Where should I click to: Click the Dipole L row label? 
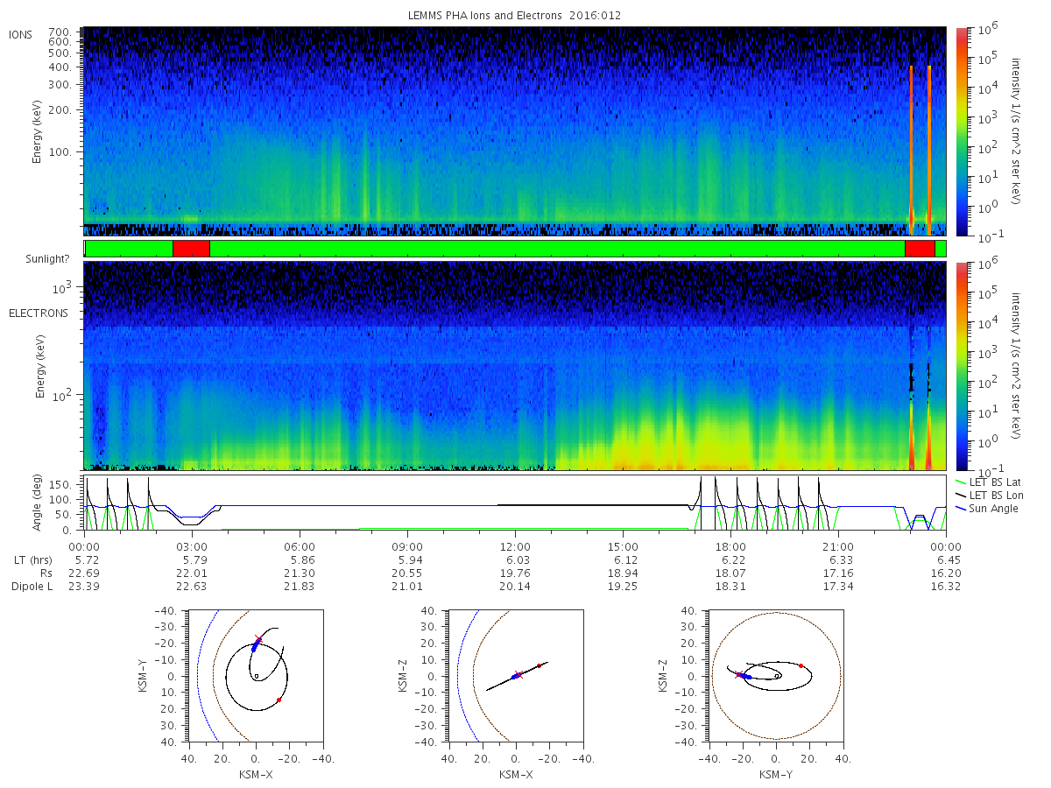point(32,587)
